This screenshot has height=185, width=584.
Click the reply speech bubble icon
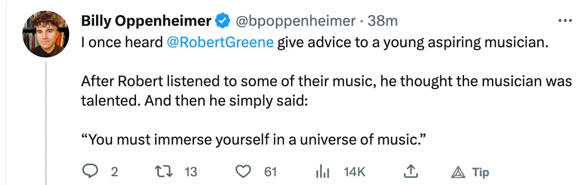(x=90, y=171)
